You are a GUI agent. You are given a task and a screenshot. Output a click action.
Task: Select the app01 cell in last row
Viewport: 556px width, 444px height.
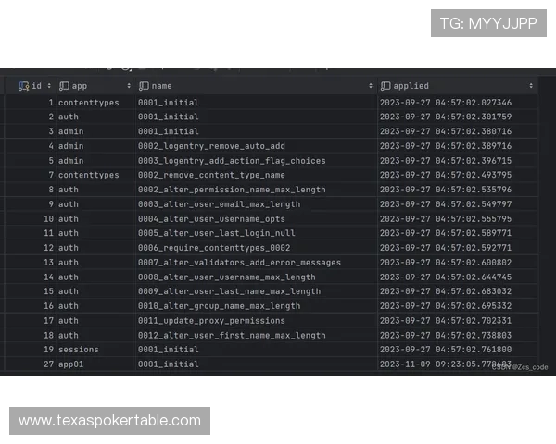tap(70, 364)
